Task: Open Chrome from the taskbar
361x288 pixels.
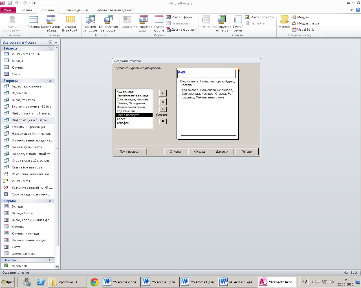Action: coord(94,282)
